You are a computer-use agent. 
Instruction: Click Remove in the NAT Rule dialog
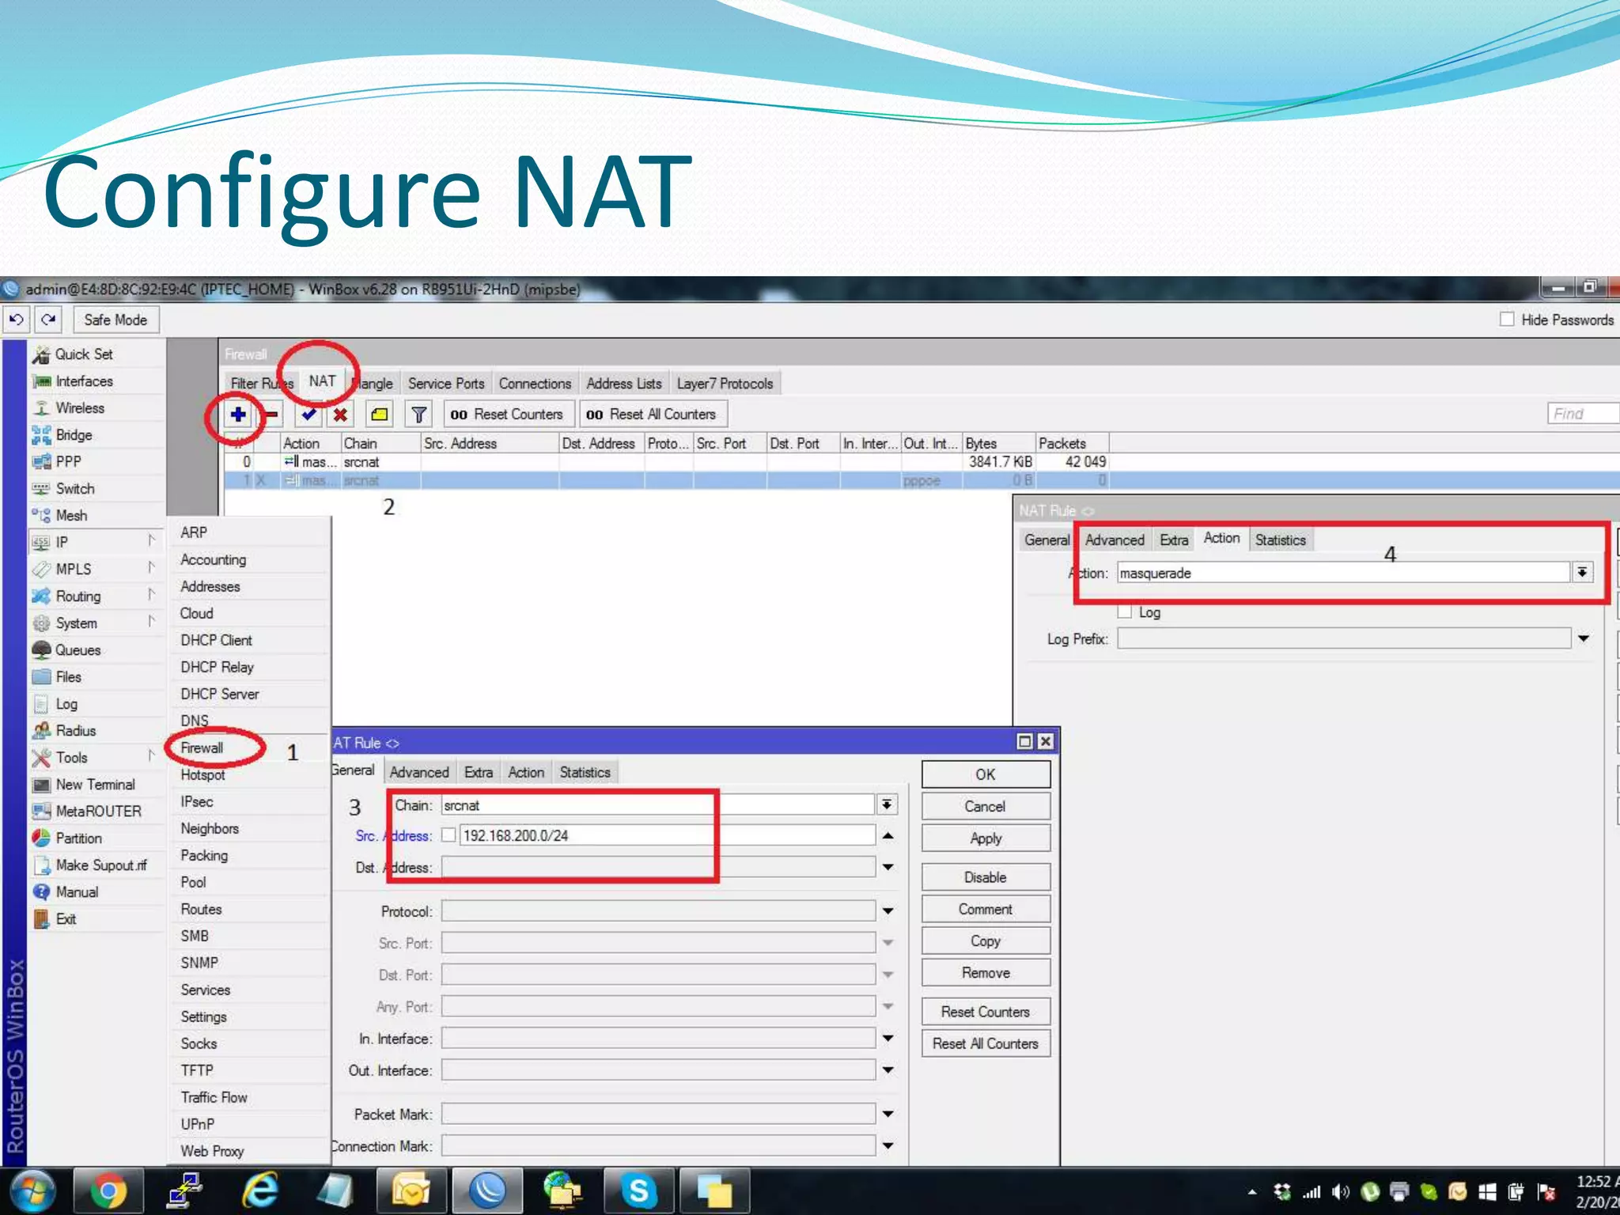click(x=986, y=972)
